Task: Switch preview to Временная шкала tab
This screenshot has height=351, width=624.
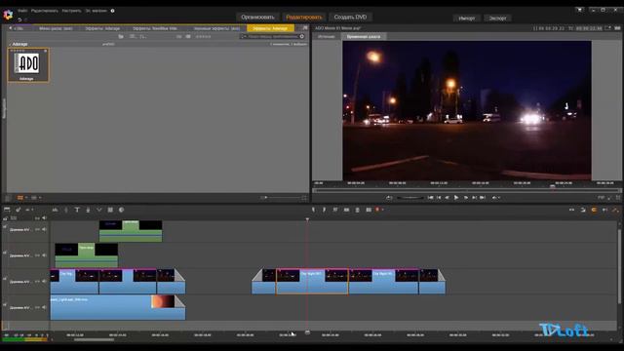Action: [364, 37]
